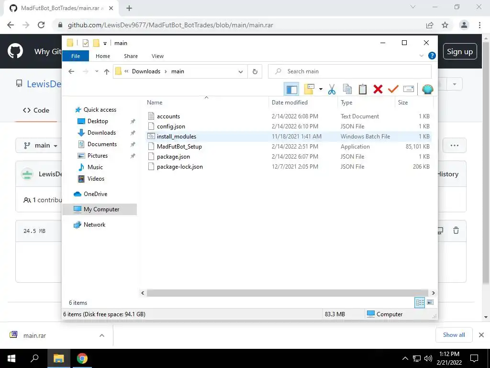Collapse the ribbon with chevron near help
The height and width of the screenshot is (368, 490).
coord(421,56)
